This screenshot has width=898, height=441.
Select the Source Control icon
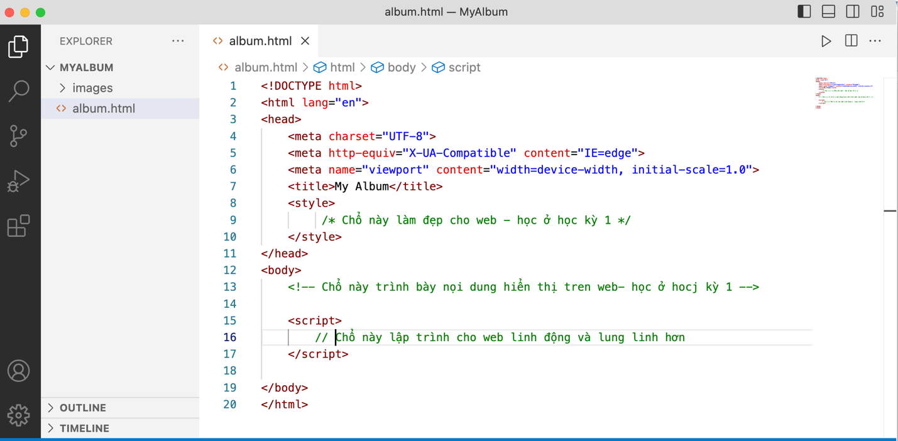[x=19, y=136]
